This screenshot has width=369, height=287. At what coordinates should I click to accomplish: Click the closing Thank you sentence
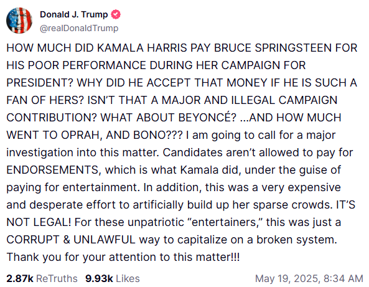(123, 257)
